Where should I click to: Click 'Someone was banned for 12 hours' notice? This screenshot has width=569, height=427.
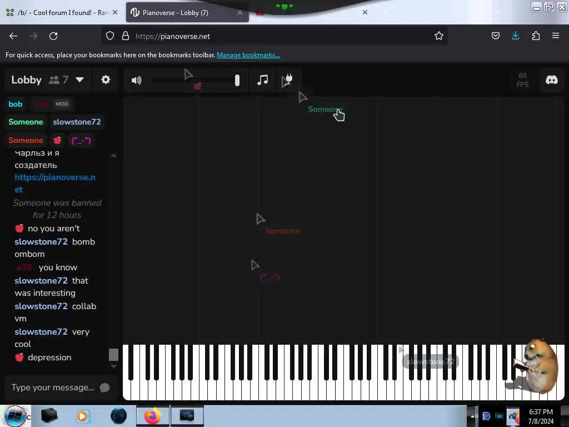(57, 209)
